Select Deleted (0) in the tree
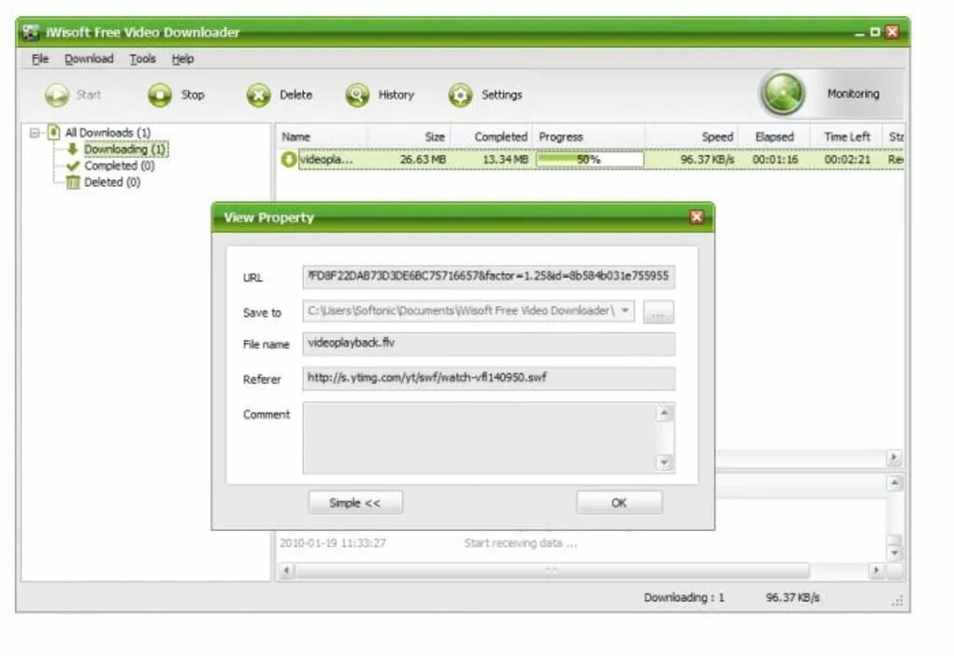Viewport: 954px width, 656px height. point(112,182)
